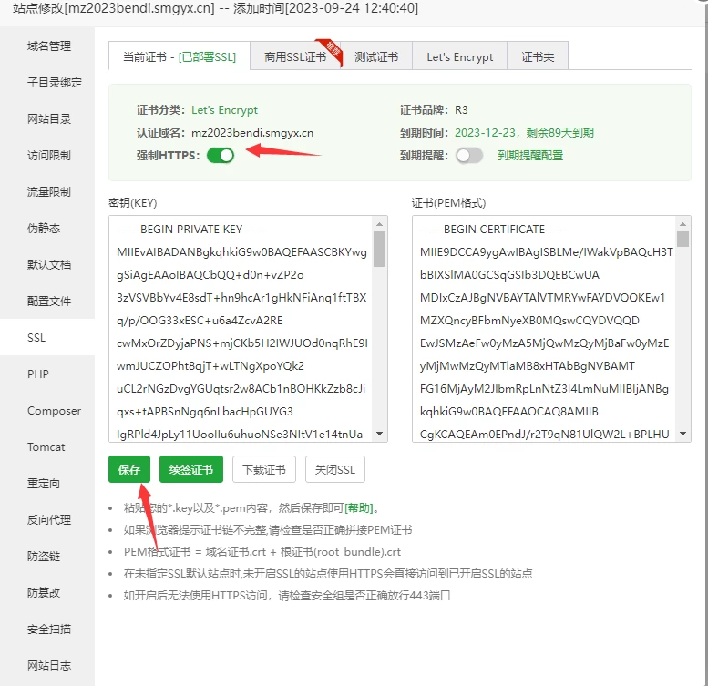The height and width of the screenshot is (686, 708).
Task: Click the KEY box scrollbar thumb
Action: click(x=379, y=249)
